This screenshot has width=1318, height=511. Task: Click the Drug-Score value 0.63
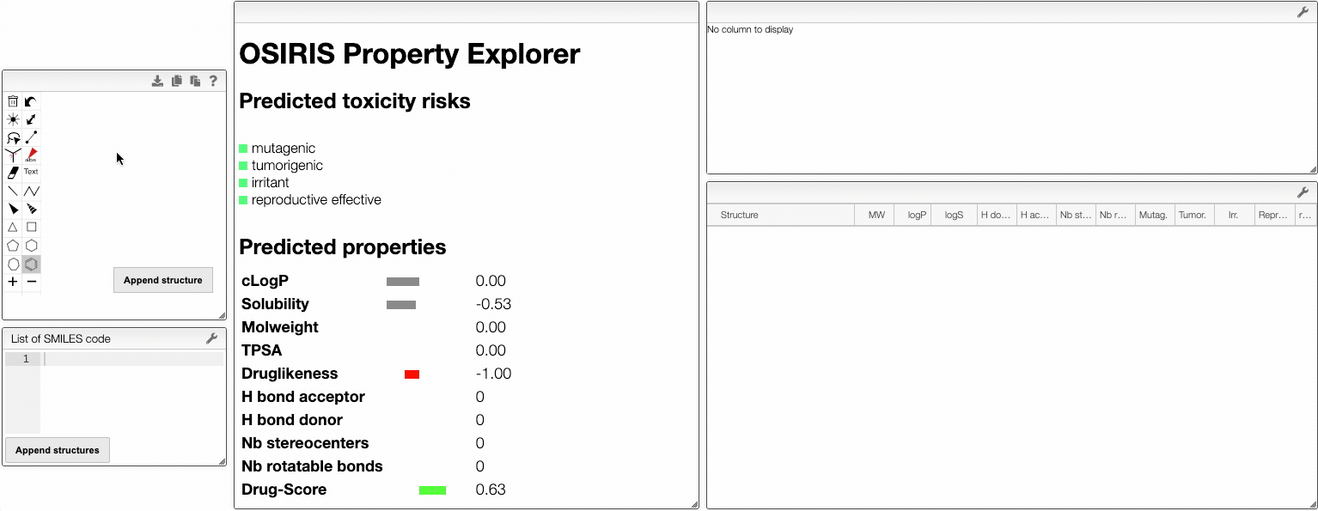491,490
